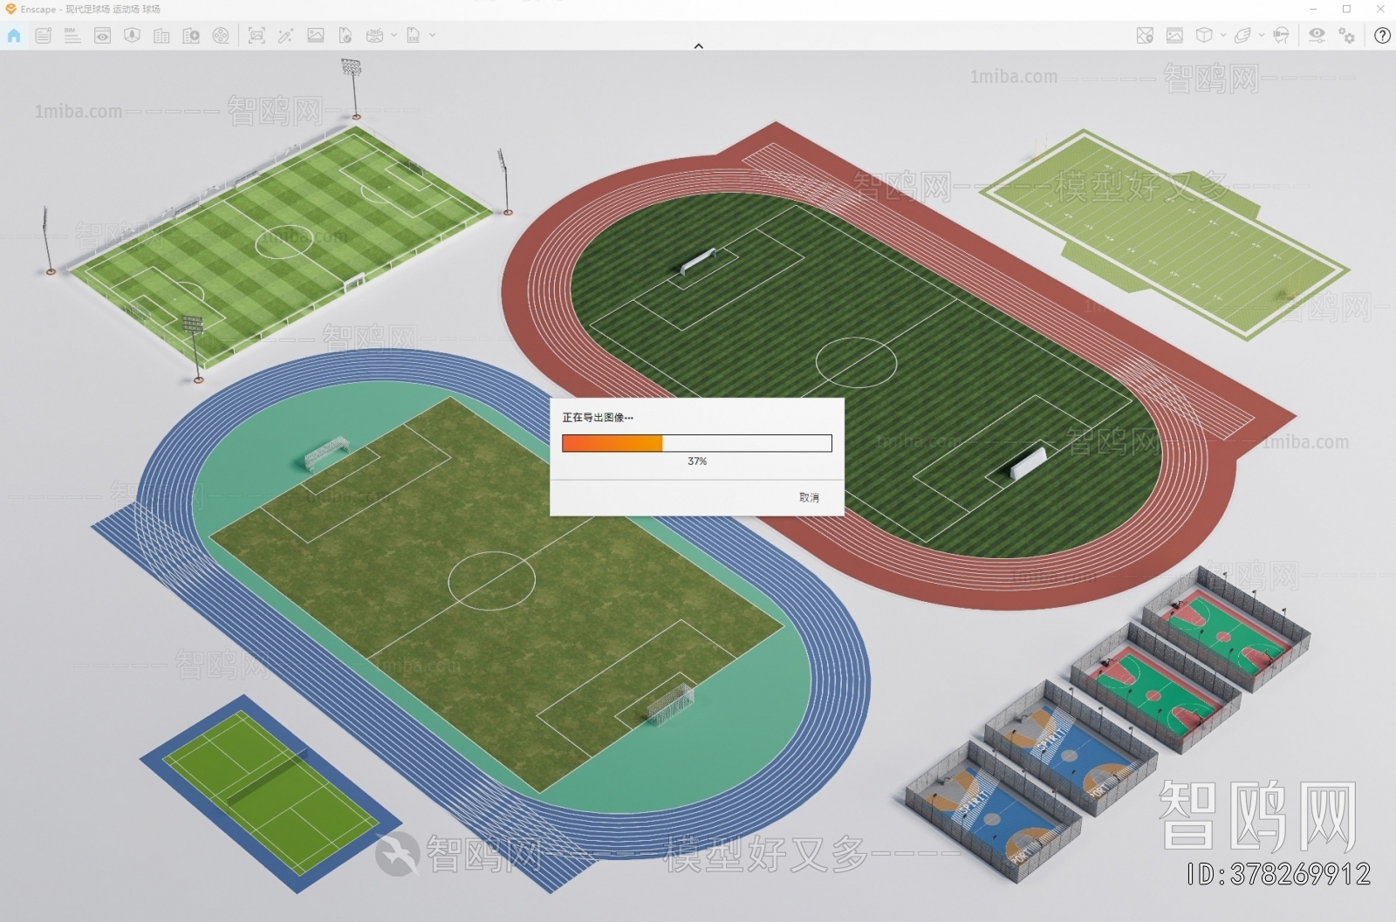This screenshot has width=1396, height=922.
Task: Open the Visual Settings eye icon
Action: [1317, 35]
